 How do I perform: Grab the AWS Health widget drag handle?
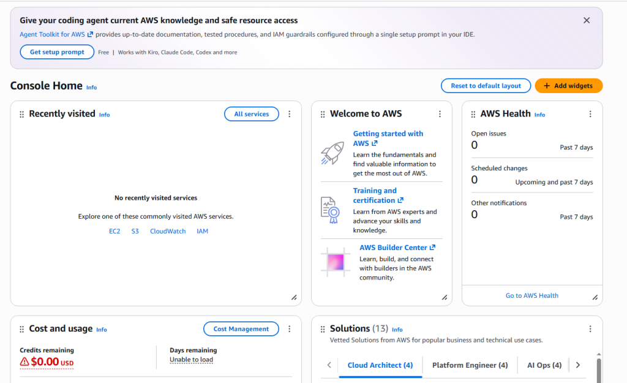coord(473,115)
